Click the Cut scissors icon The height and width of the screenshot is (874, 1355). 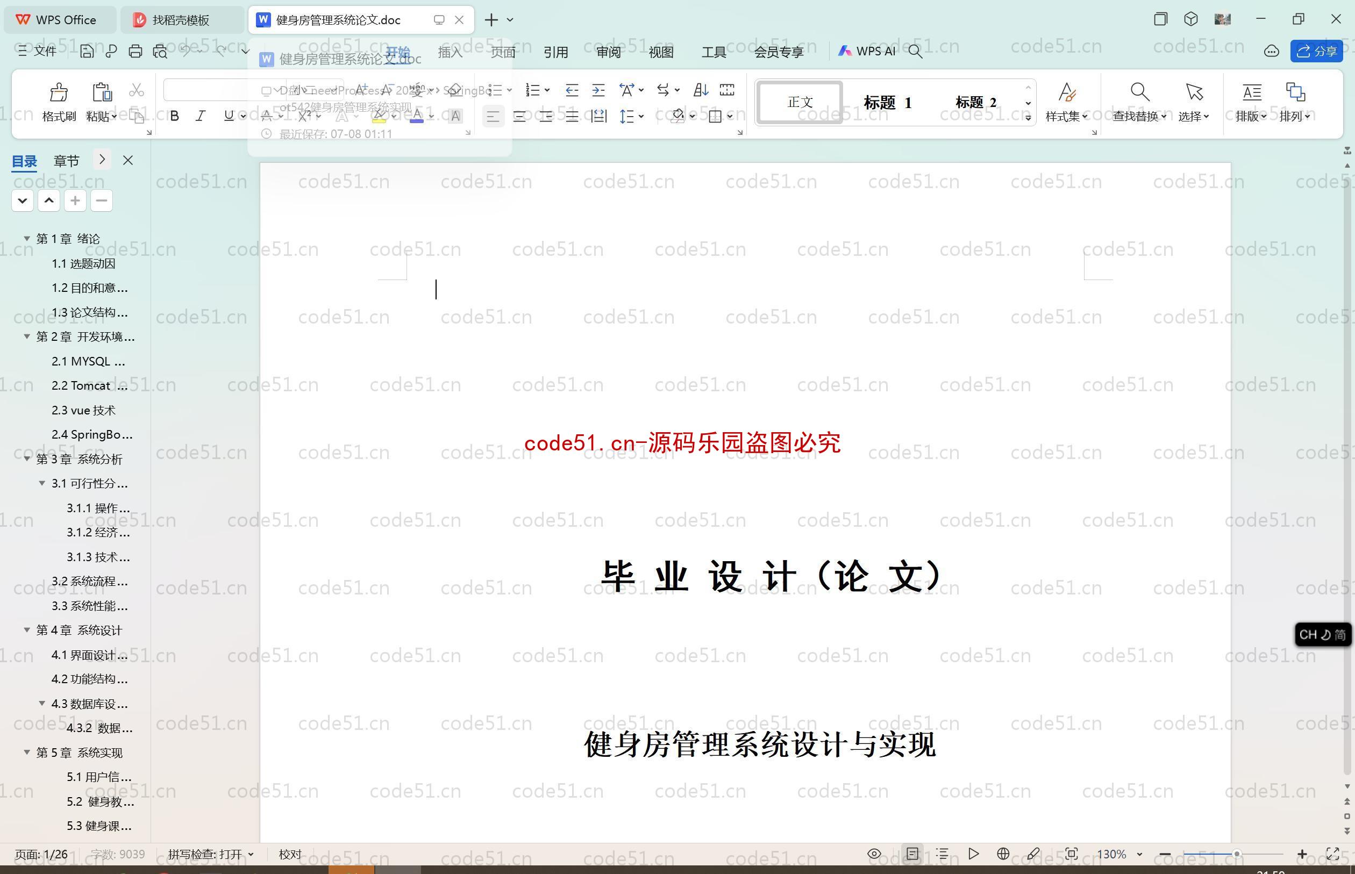pos(136,90)
